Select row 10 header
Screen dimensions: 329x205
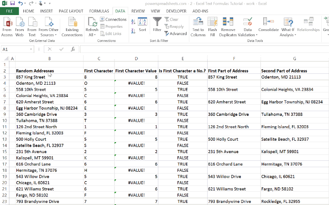5,121
